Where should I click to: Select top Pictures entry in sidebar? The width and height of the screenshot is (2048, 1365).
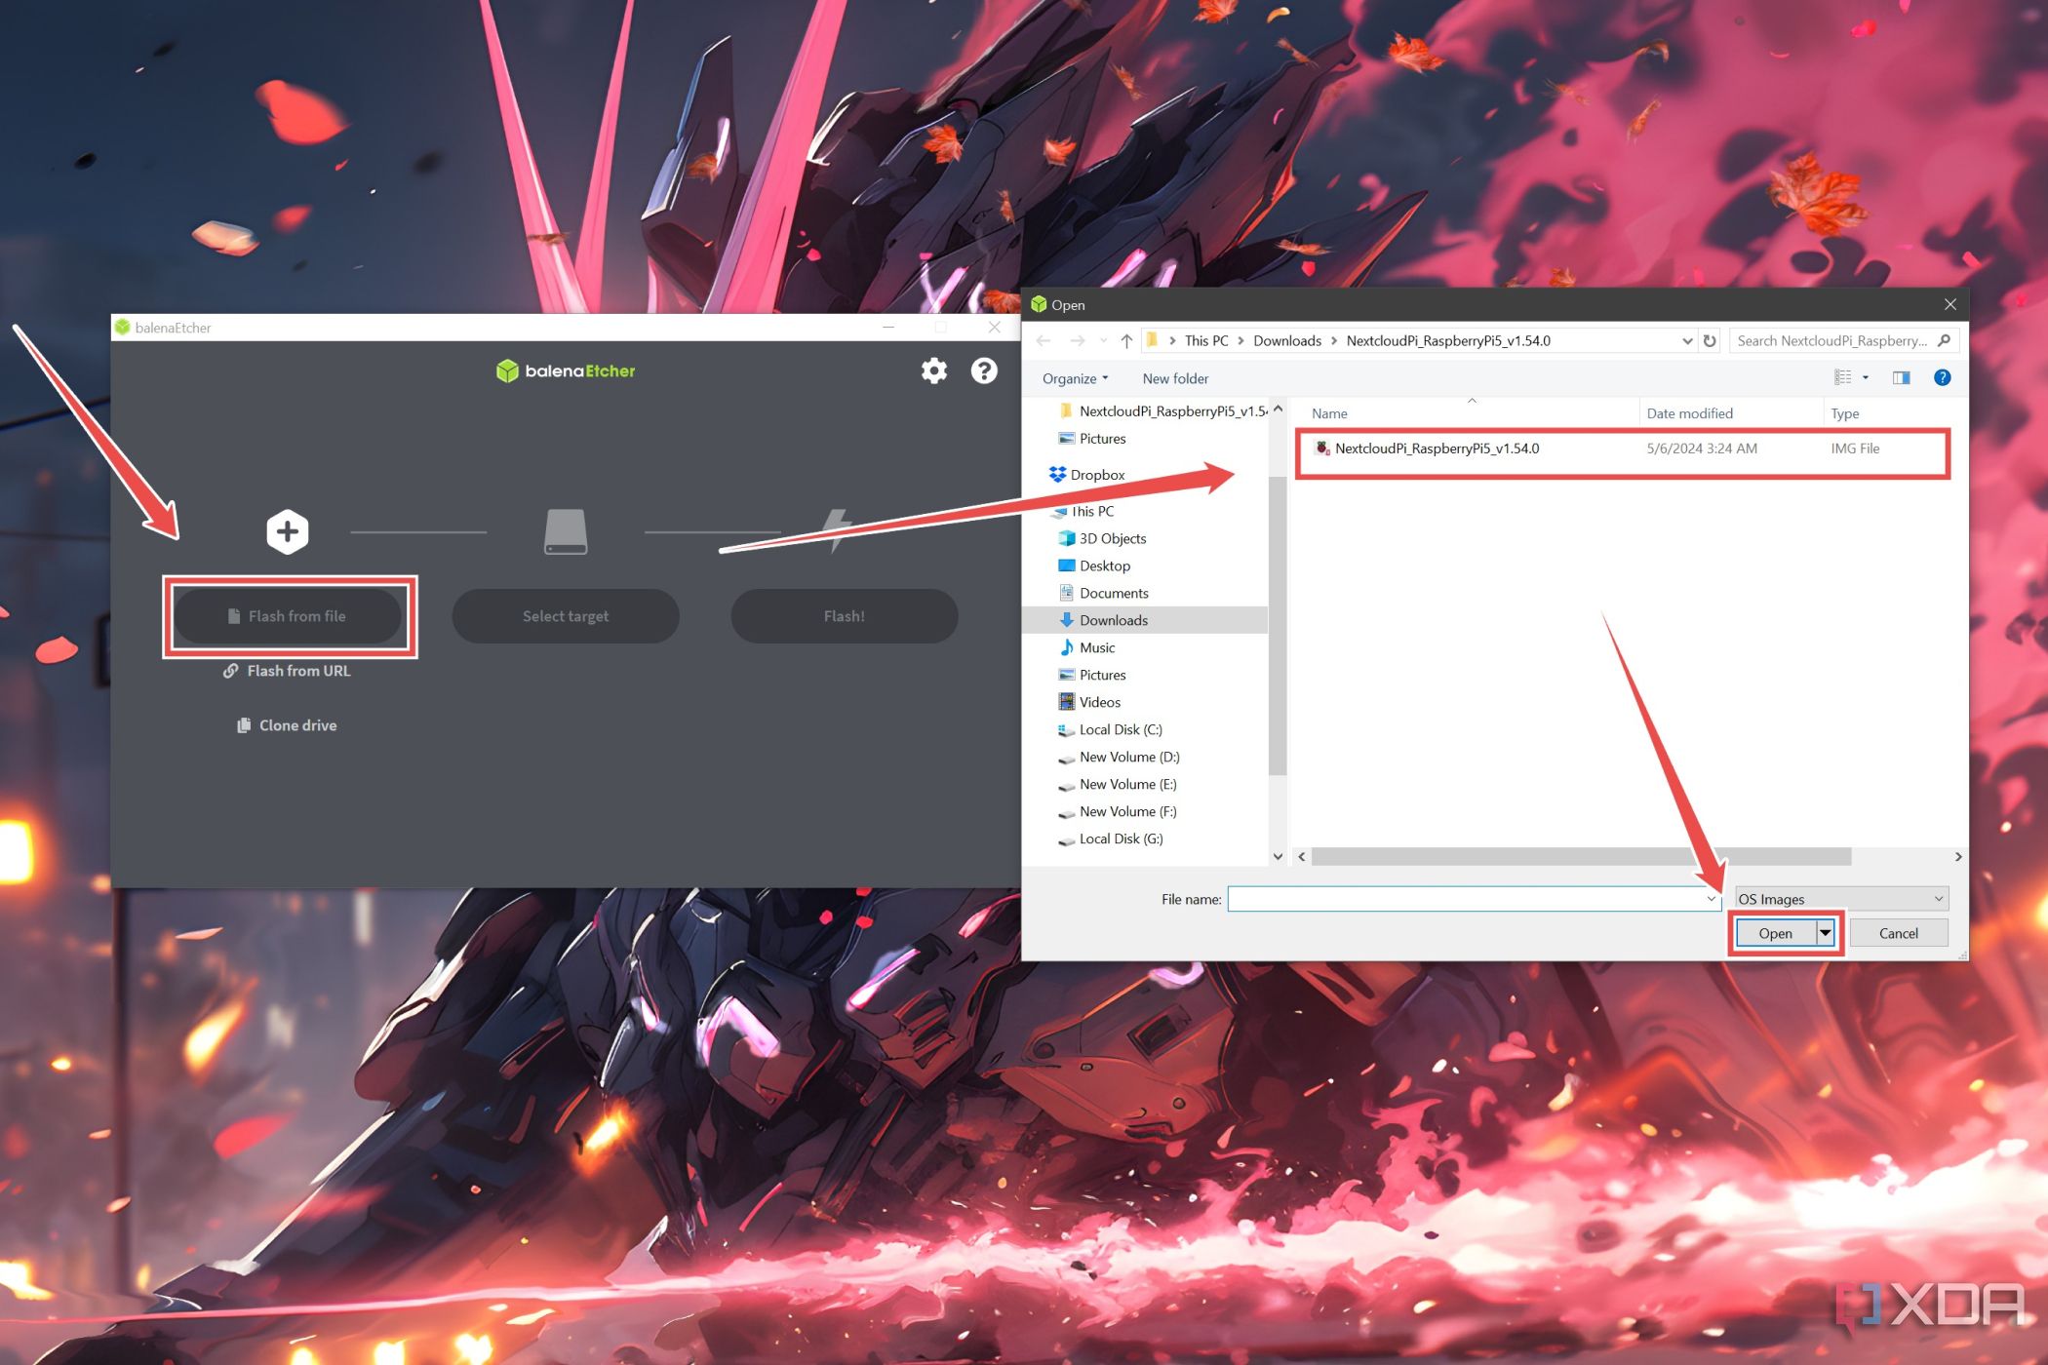coord(1092,439)
